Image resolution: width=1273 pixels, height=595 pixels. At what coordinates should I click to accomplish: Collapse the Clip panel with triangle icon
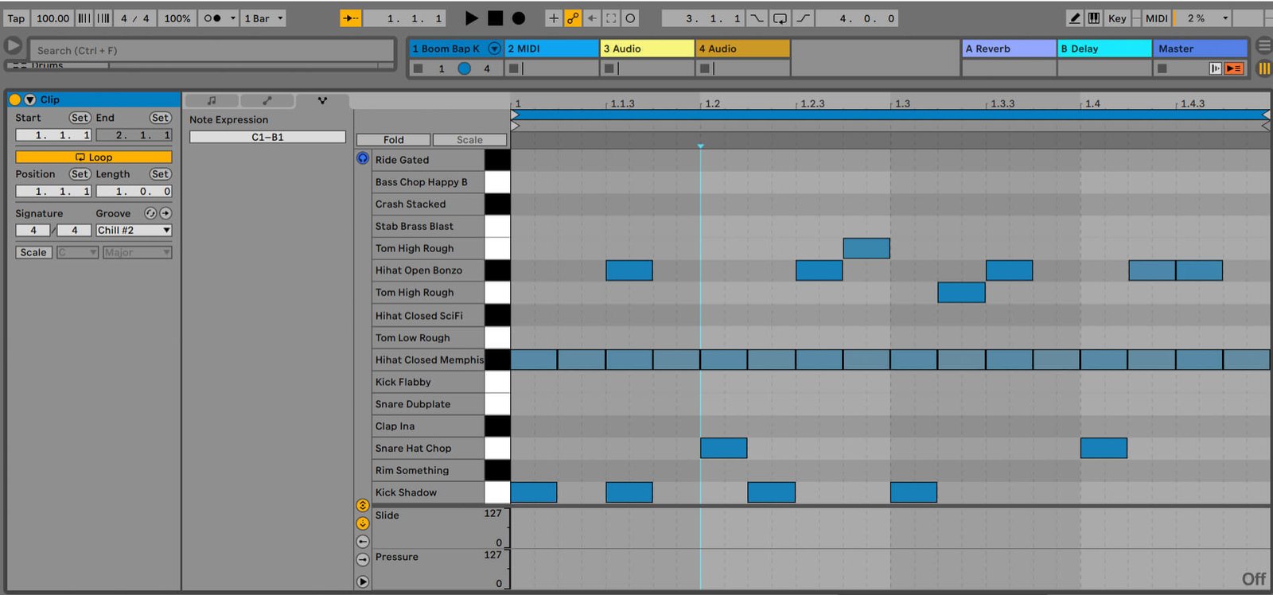pyautogui.click(x=29, y=99)
